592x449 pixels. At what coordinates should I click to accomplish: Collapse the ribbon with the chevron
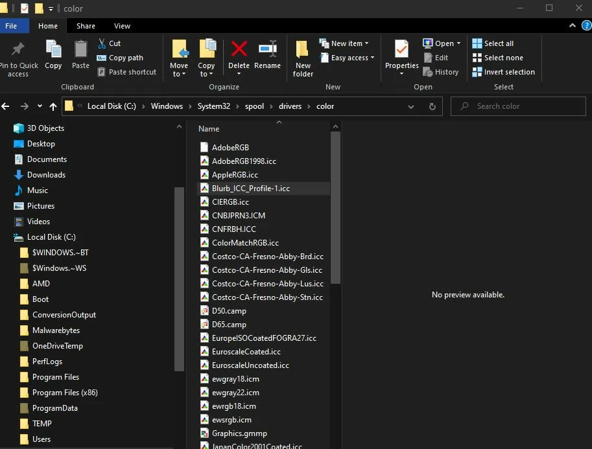click(x=573, y=26)
